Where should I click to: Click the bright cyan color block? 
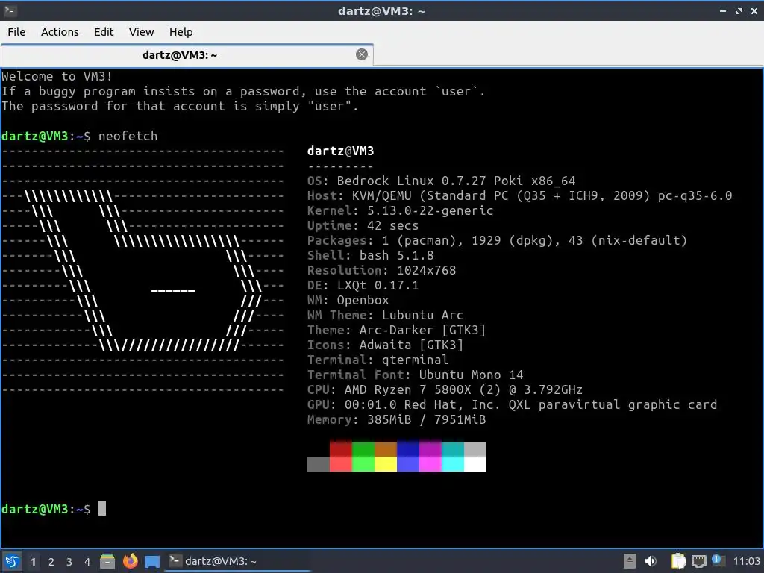pos(453,464)
